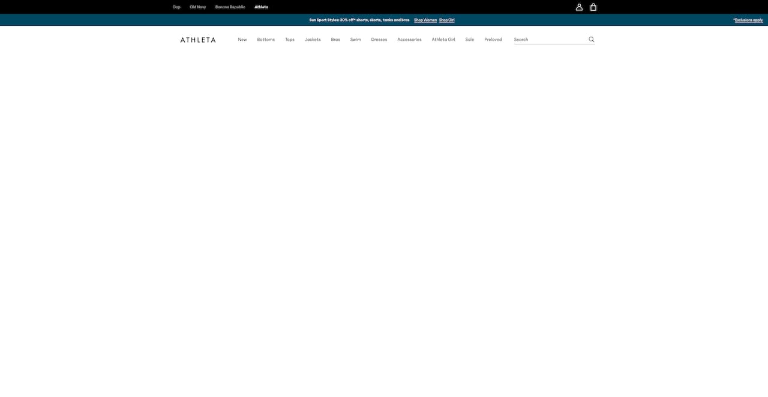Image resolution: width=768 pixels, height=397 pixels.
Task: Open the Bras menu
Action: click(x=335, y=40)
